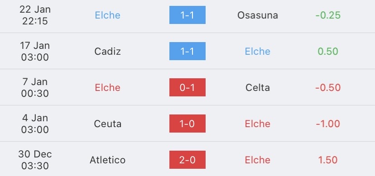Select the 2-0 score for Atletico match
Image resolution: width=375 pixels, height=176 pixels.
(187, 160)
